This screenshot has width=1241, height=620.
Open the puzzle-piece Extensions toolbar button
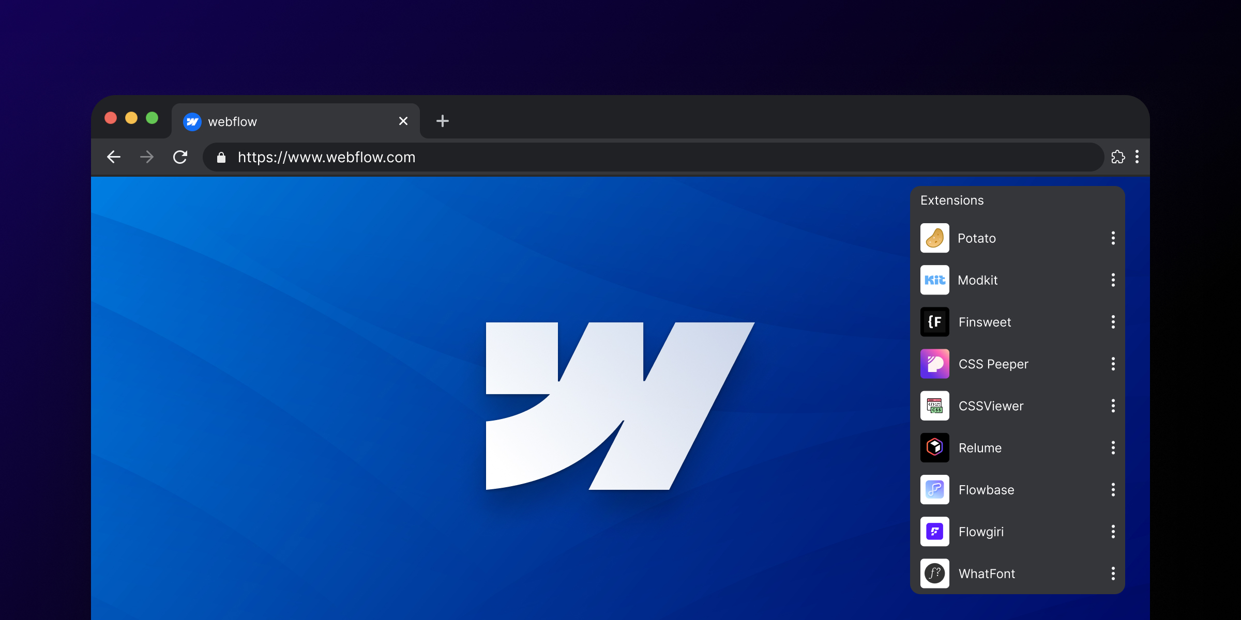click(x=1118, y=157)
